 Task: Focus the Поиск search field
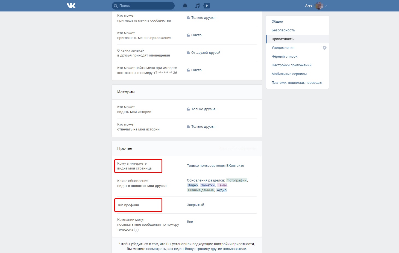[143, 6]
